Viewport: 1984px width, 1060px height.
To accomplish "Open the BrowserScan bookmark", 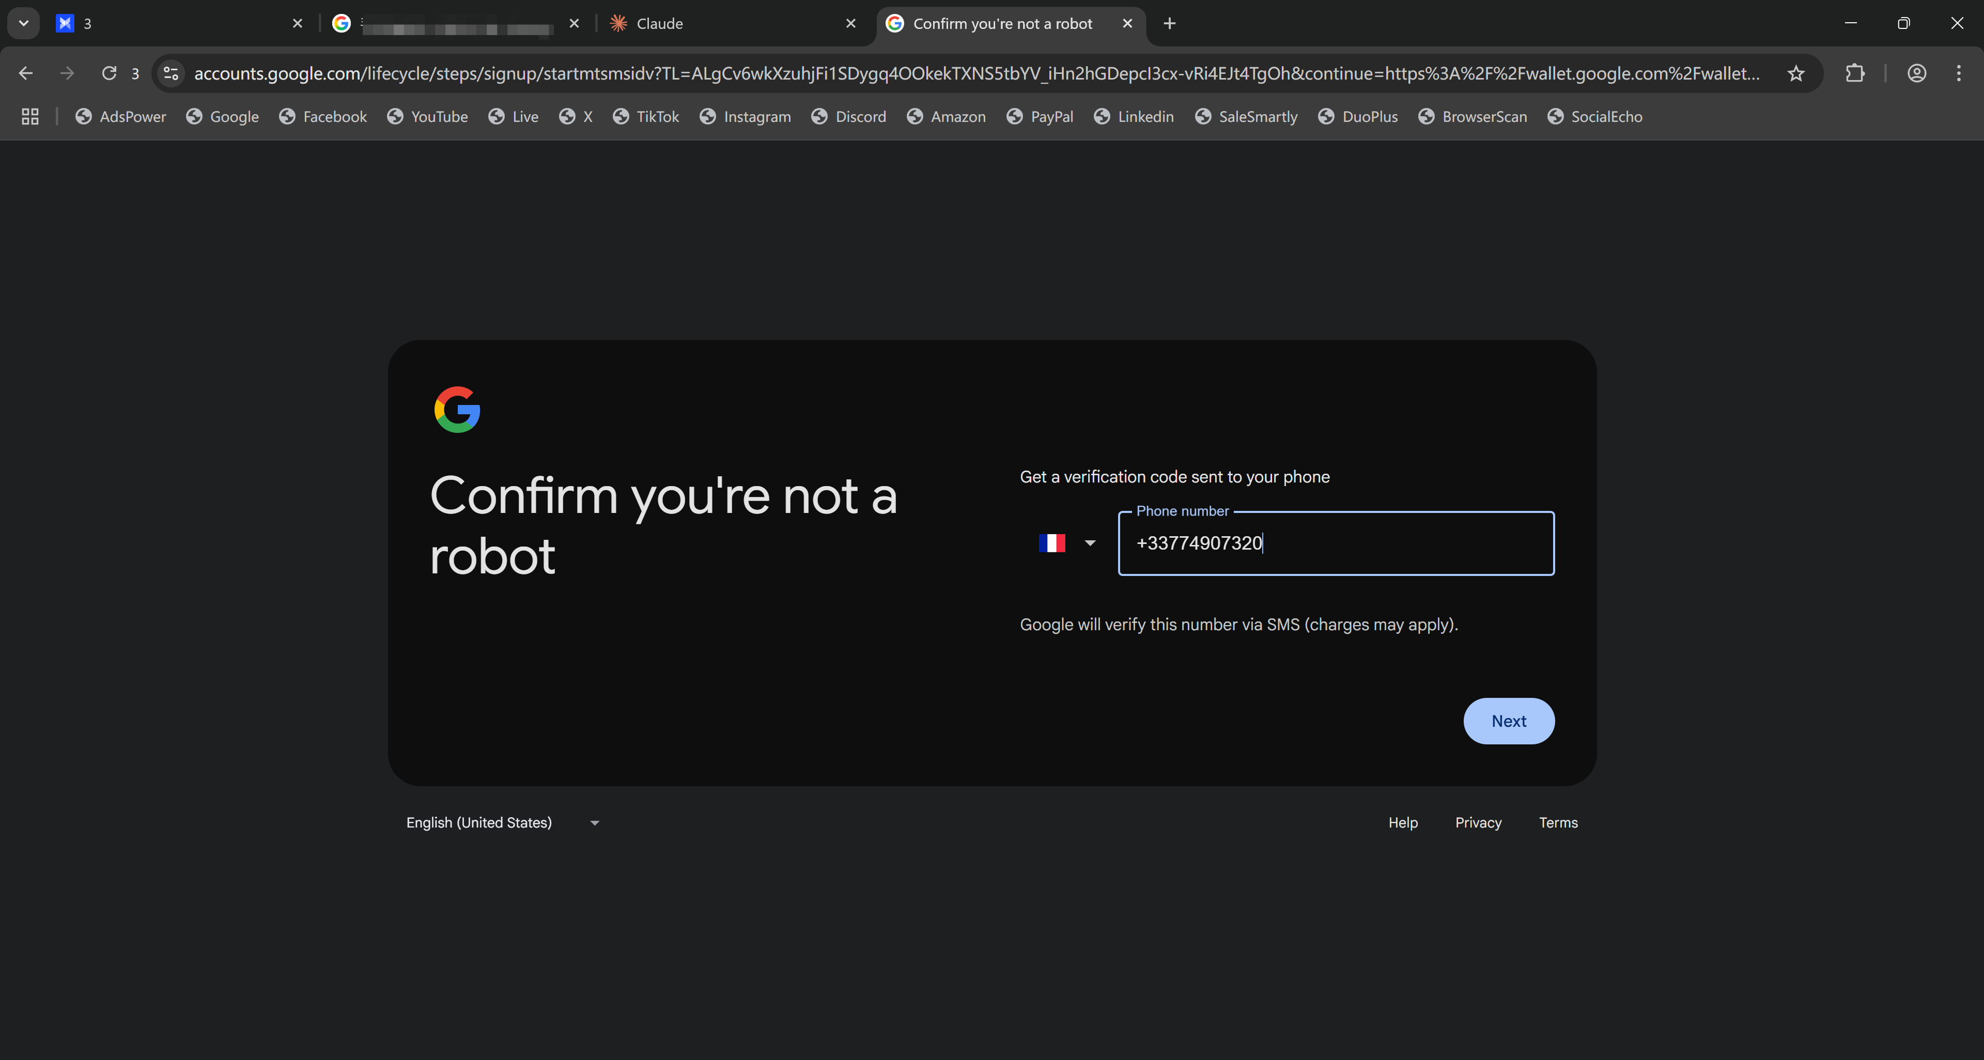I will (x=1474, y=116).
